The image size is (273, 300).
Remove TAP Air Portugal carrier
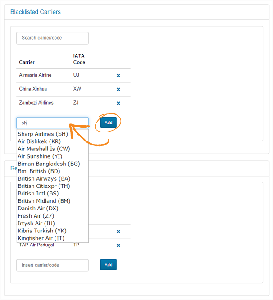tap(118, 245)
